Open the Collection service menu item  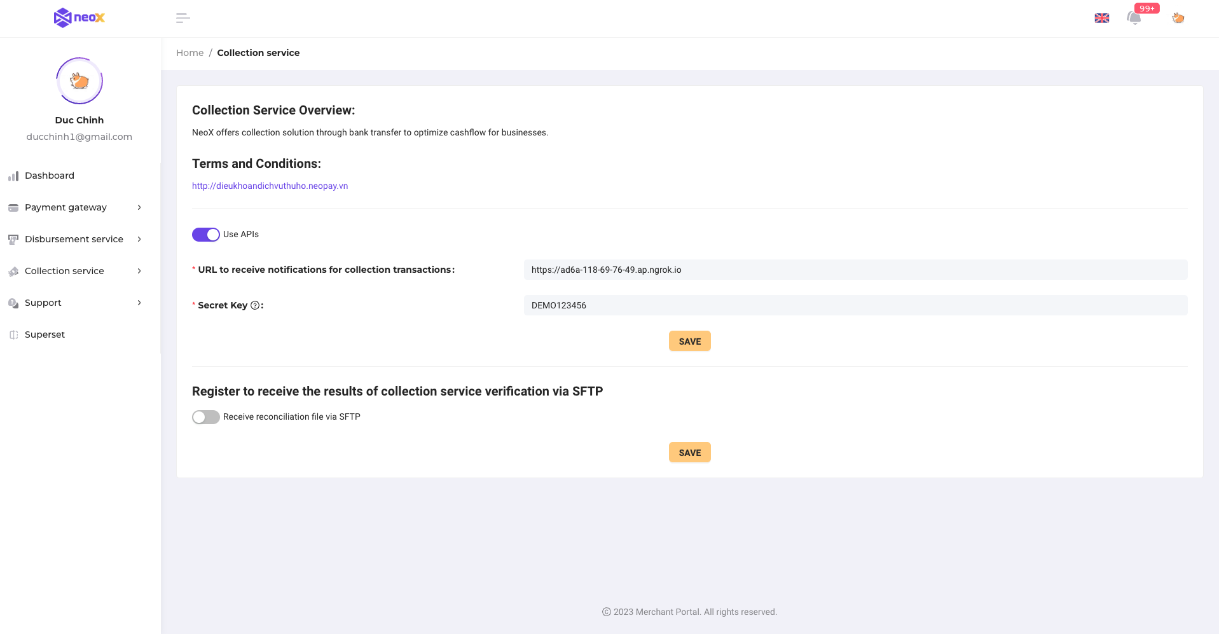pos(64,271)
